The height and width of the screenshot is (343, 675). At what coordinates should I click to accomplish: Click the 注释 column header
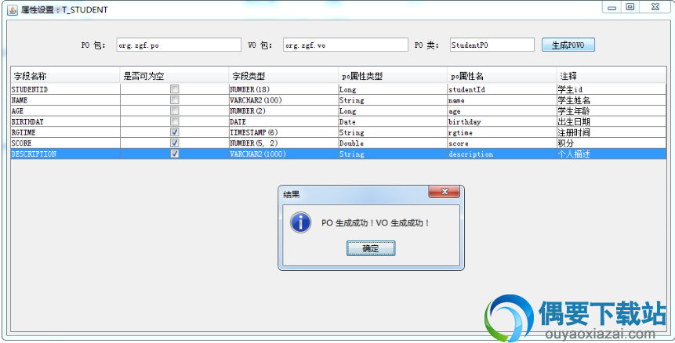click(x=611, y=76)
